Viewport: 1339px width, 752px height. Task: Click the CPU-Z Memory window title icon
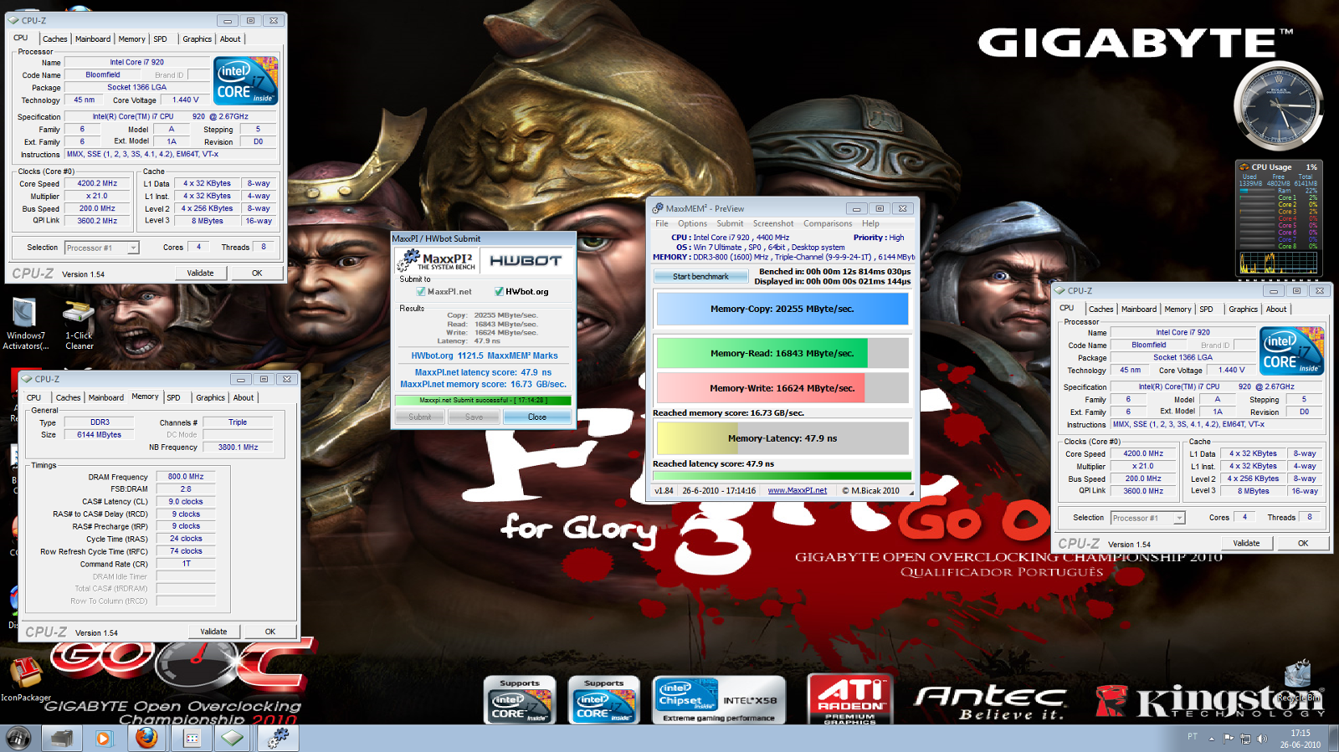coord(27,379)
